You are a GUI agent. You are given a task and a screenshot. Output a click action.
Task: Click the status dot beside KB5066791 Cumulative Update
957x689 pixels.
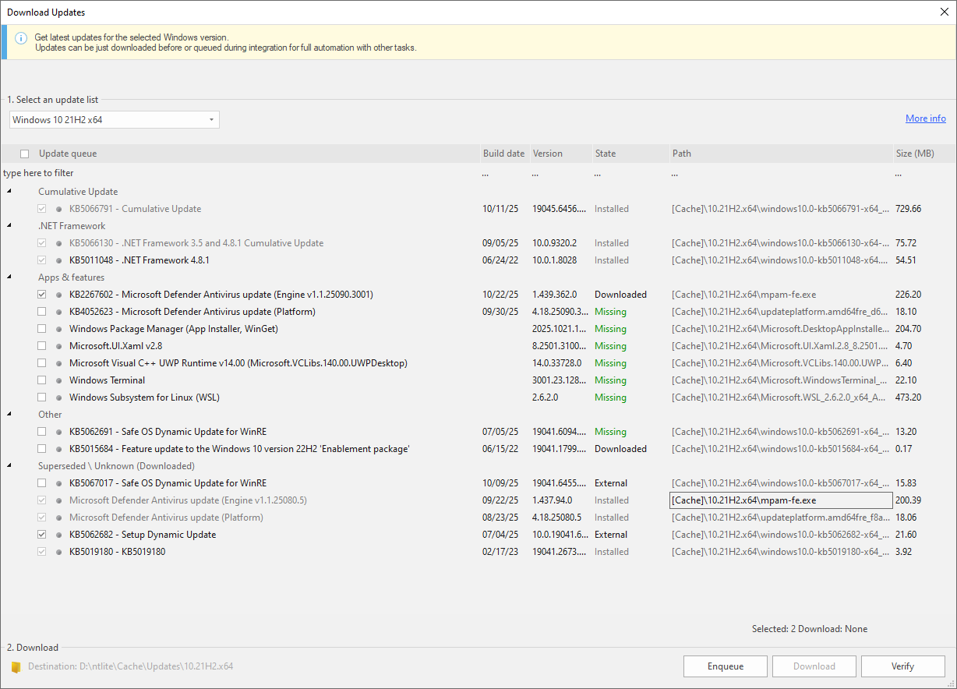coord(58,209)
